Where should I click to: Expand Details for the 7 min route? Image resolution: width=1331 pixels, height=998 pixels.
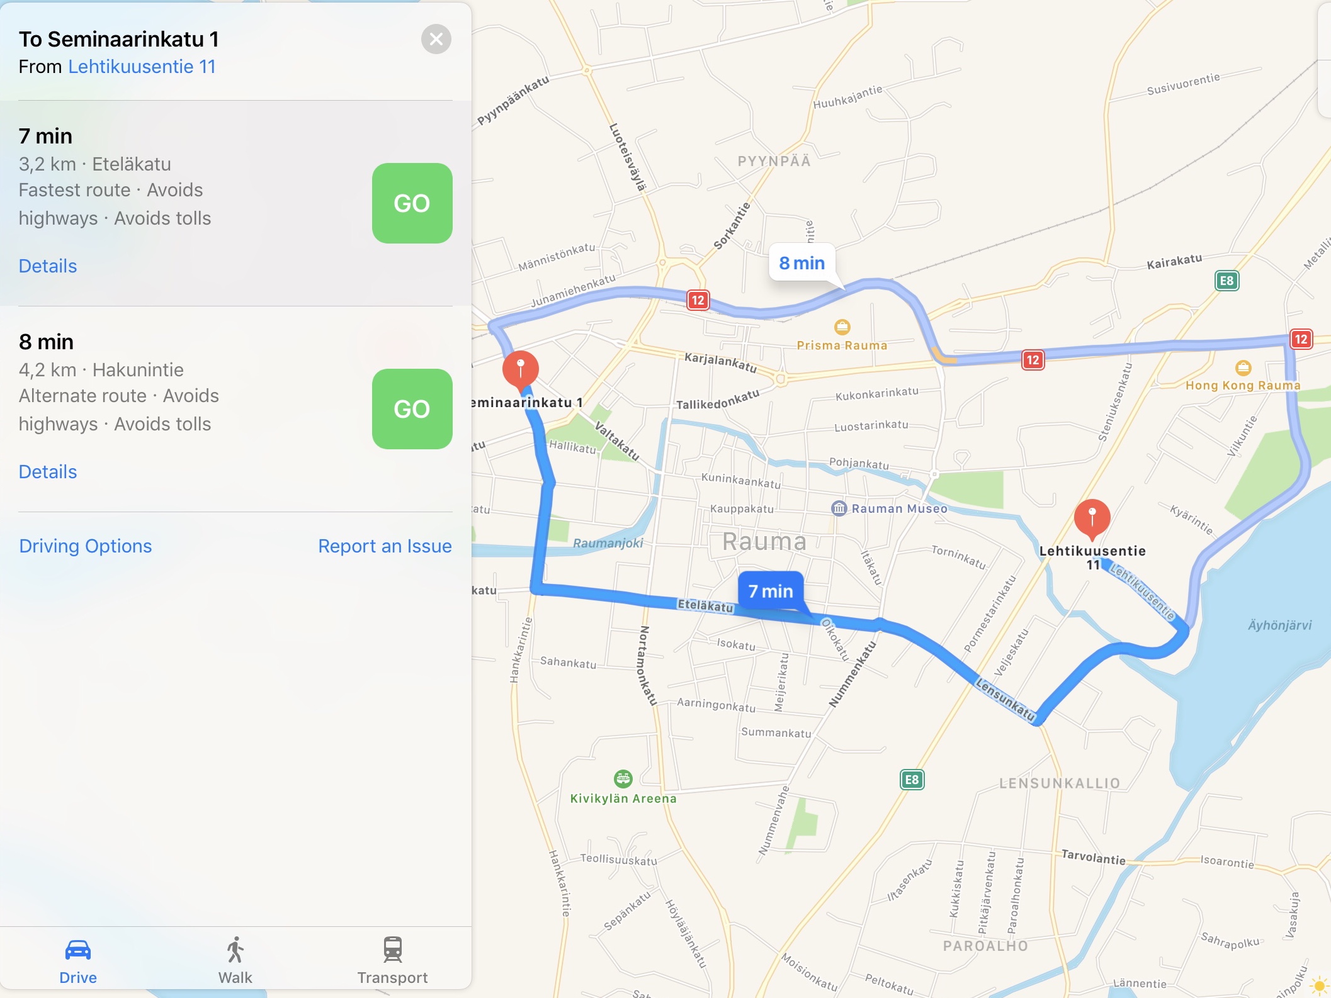click(48, 266)
